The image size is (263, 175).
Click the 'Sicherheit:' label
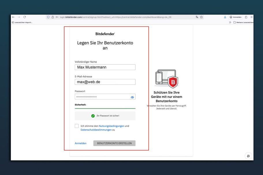pyautogui.click(x=80, y=105)
